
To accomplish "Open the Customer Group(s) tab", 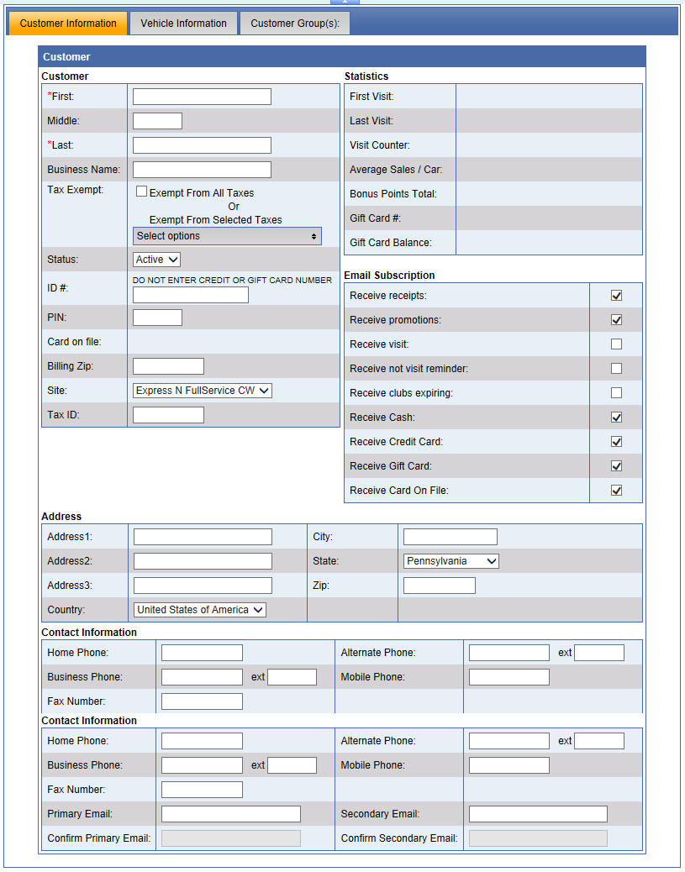I will click(295, 24).
